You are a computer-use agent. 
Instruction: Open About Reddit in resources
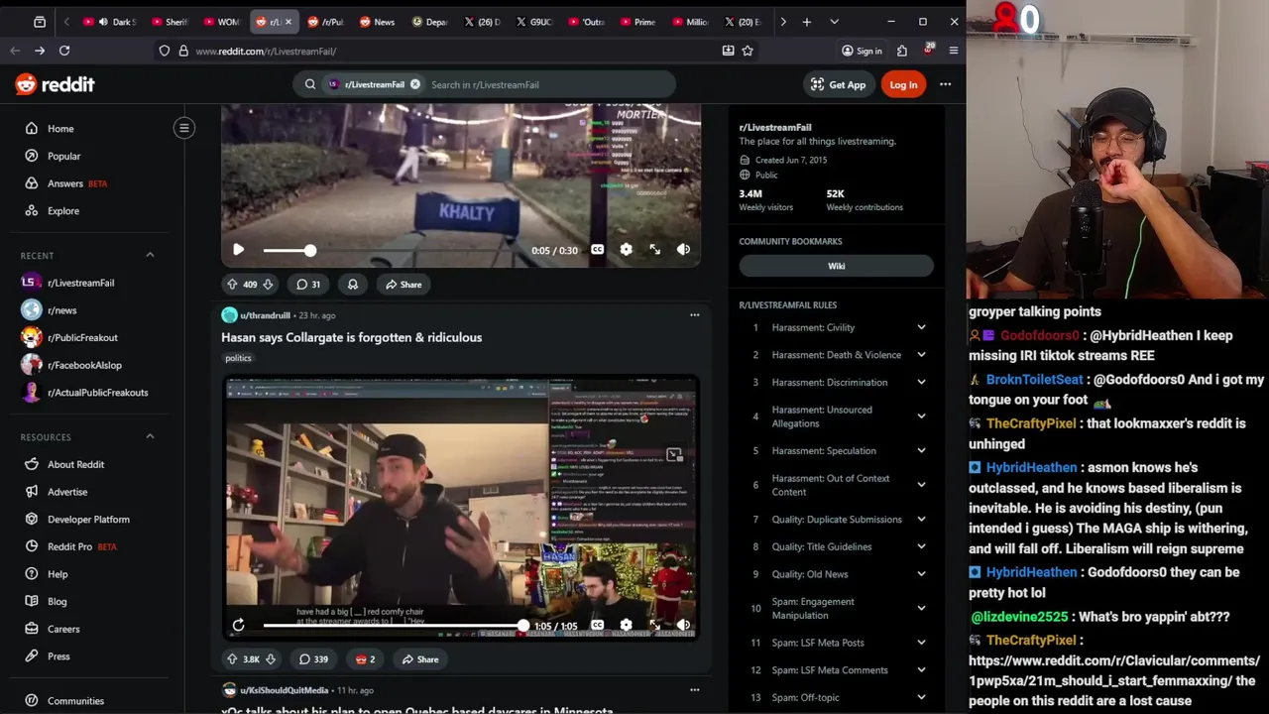coord(75,464)
